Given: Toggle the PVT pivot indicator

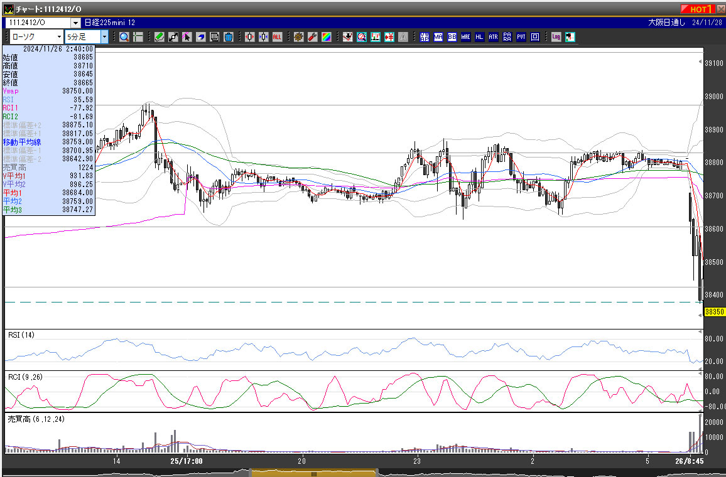Looking at the screenshot, I should pos(521,37).
